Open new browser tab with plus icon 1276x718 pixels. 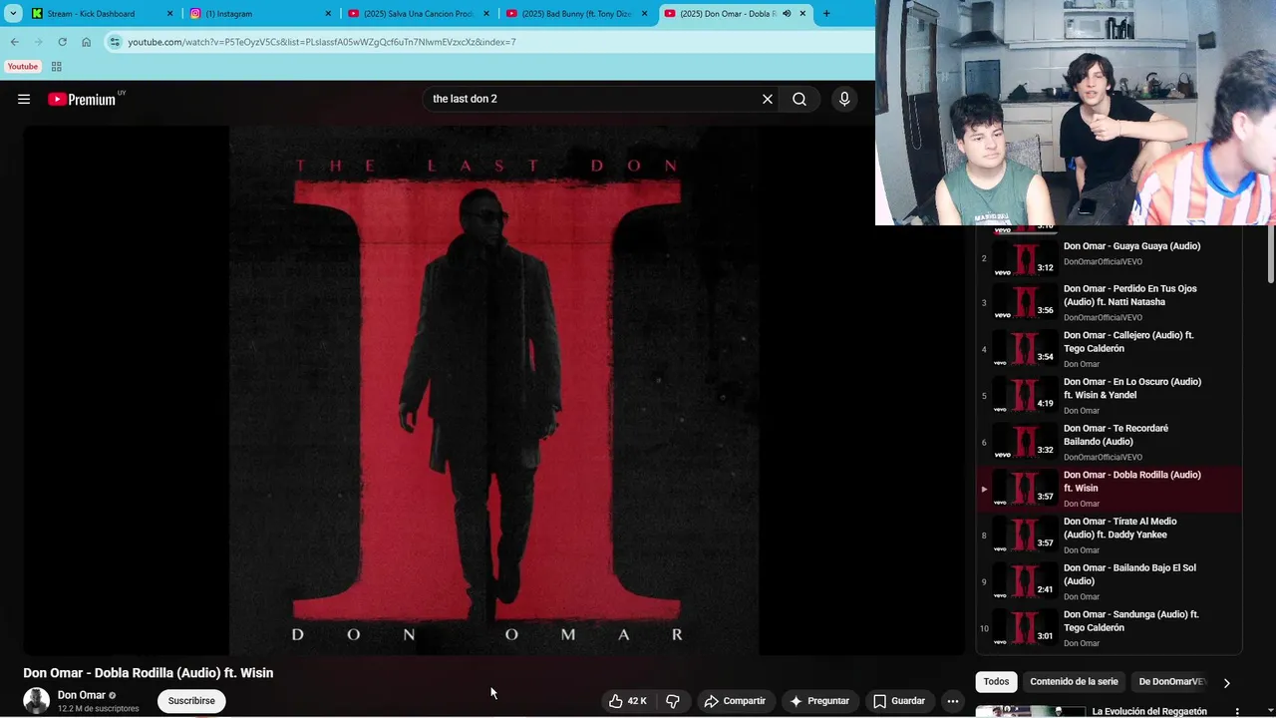pos(826,14)
